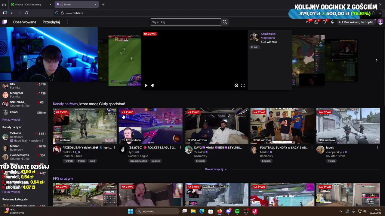
Task: Open SNIEZKAA_ channel in sidebar
Action: click(x=24, y=104)
